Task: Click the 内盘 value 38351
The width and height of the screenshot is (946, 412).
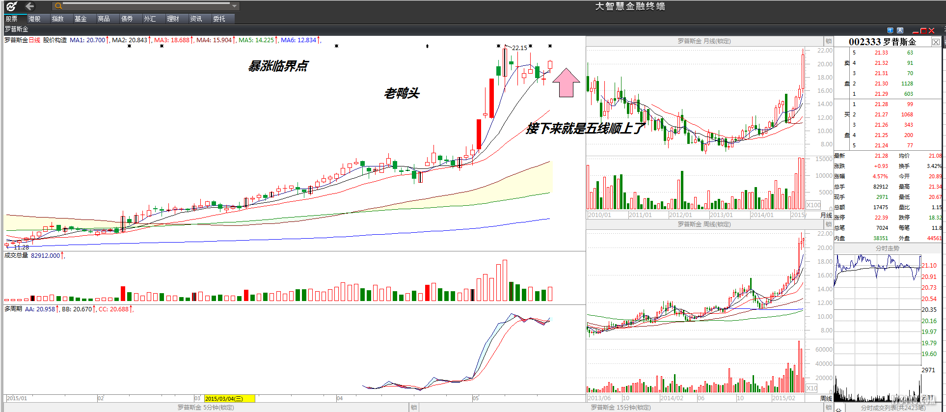Action: point(881,239)
